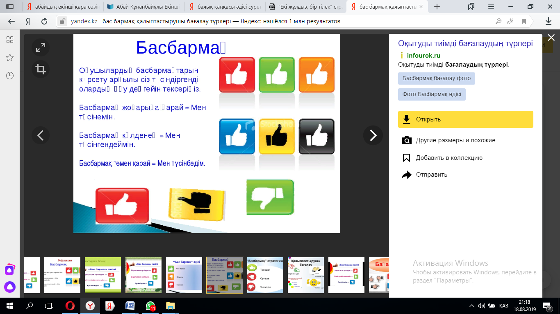Show the previous image
This screenshot has width=560, height=314.
tap(41, 135)
